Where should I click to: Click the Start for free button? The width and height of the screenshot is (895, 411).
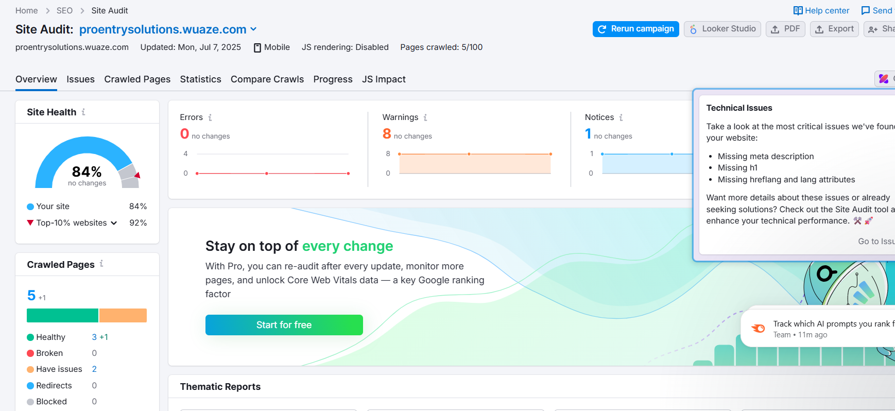coord(284,325)
